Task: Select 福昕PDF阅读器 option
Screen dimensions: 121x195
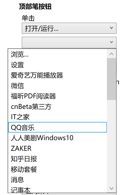Action: click(x=58, y=96)
